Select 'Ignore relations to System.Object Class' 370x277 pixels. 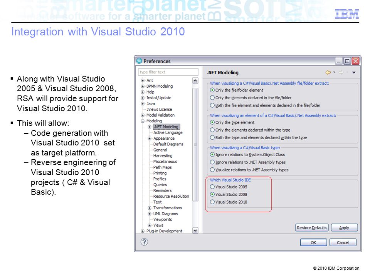pyautogui.click(x=247, y=155)
